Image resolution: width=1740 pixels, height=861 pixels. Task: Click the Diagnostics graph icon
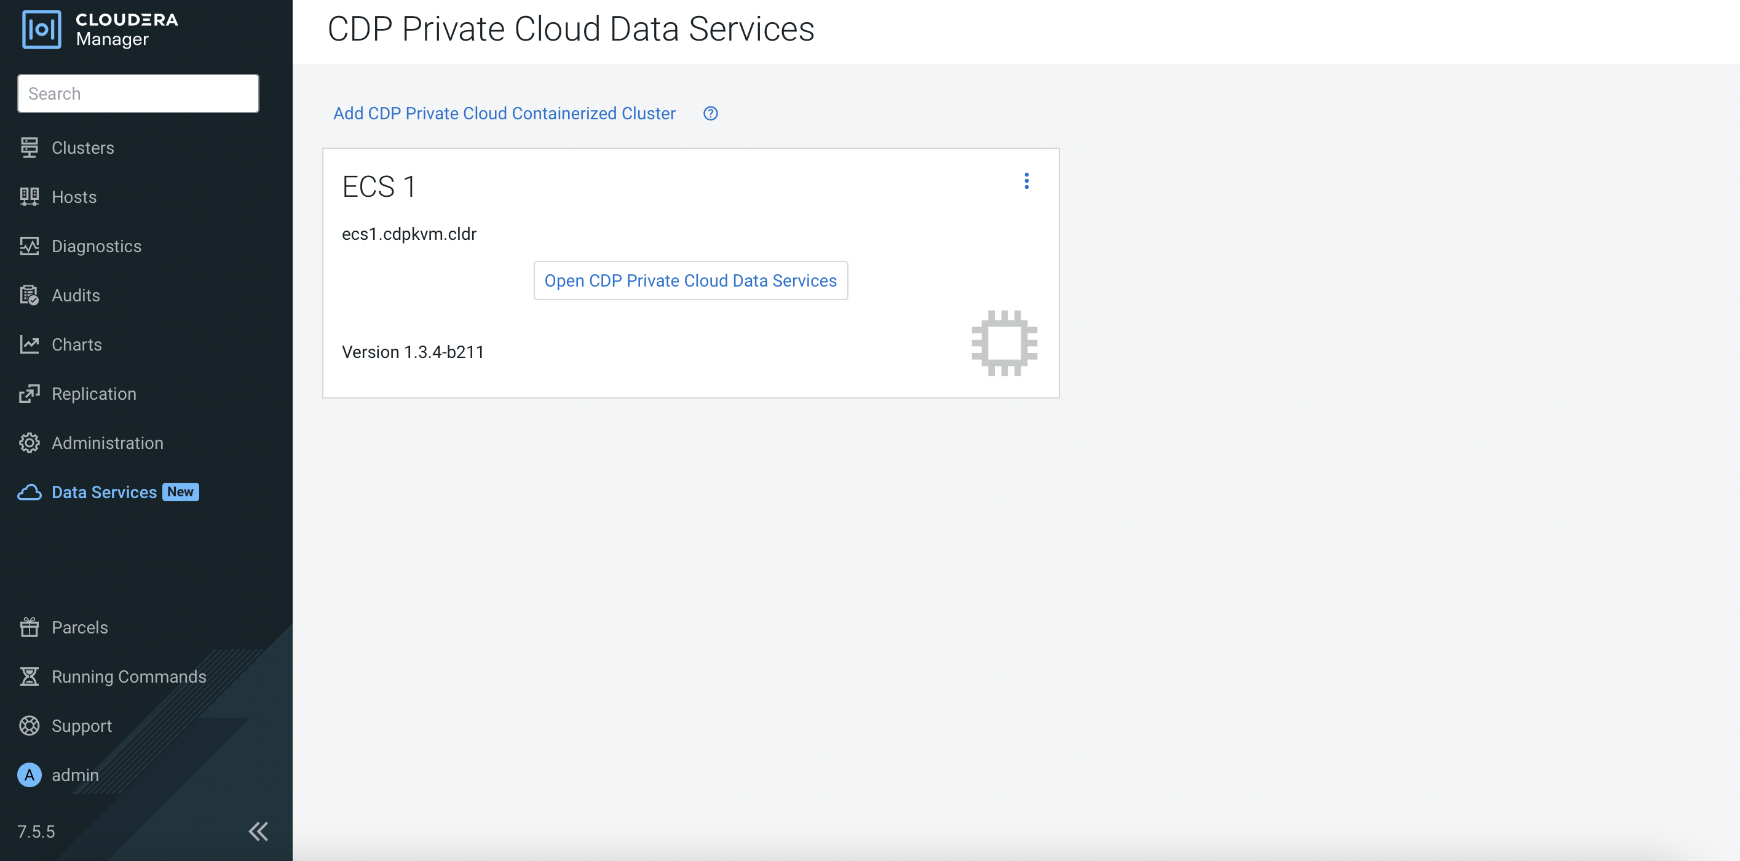tap(29, 246)
